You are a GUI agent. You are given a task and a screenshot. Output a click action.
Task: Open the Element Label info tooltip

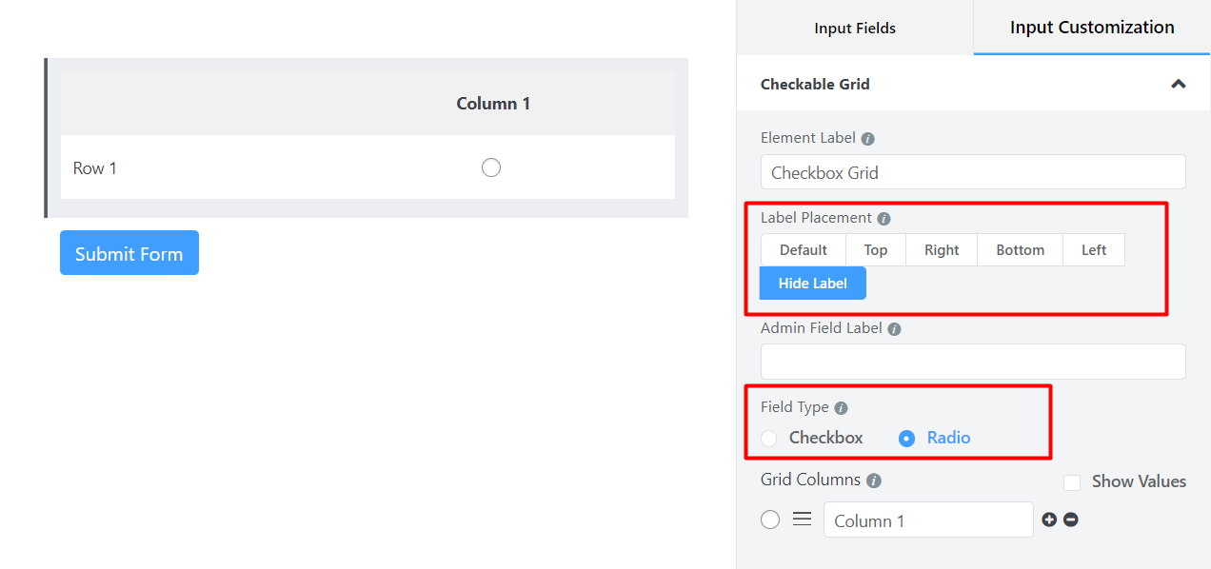[866, 138]
